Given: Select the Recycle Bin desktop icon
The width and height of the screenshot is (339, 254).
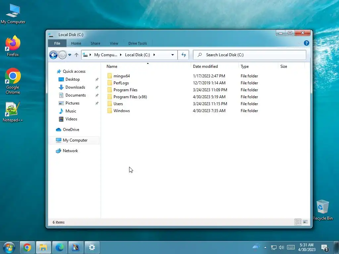Looking at the screenshot, I should coord(322,210).
